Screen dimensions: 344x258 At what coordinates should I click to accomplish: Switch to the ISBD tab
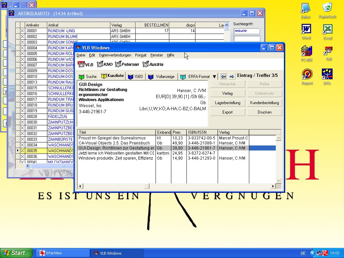click(136, 76)
